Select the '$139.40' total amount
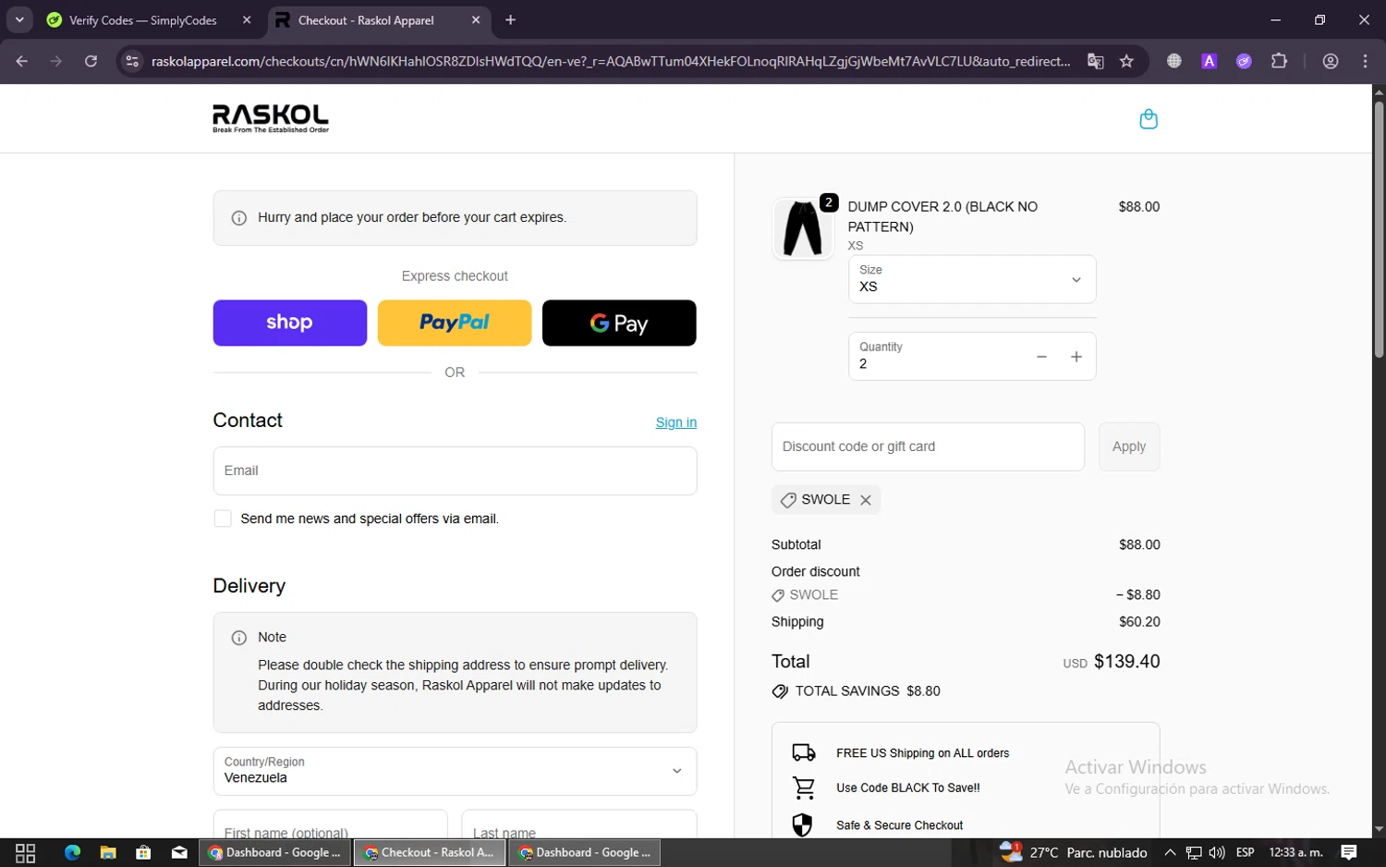Viewport: 1386px width, 867px height. point(1127,662)
